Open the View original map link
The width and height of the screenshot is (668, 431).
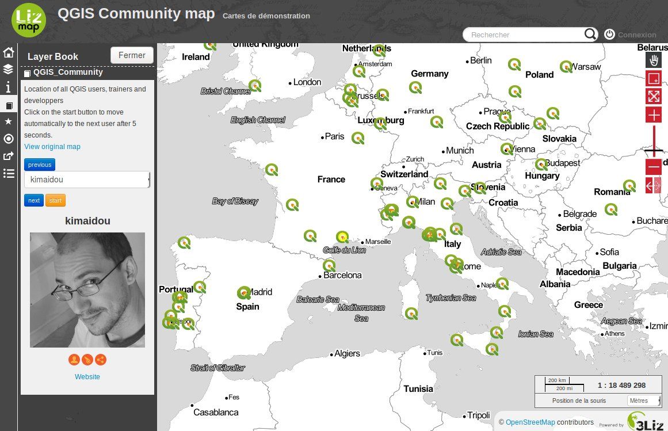click(x=52, y=147)
